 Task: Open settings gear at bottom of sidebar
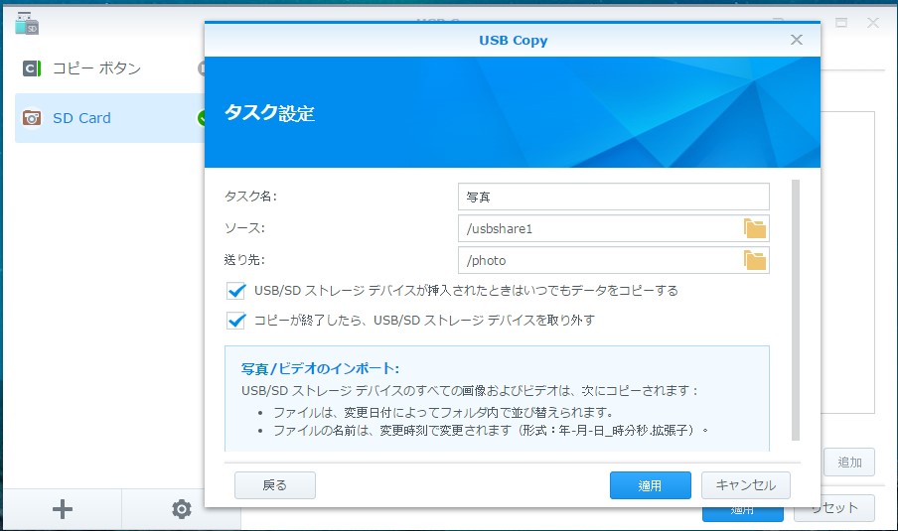coord(182,509)
